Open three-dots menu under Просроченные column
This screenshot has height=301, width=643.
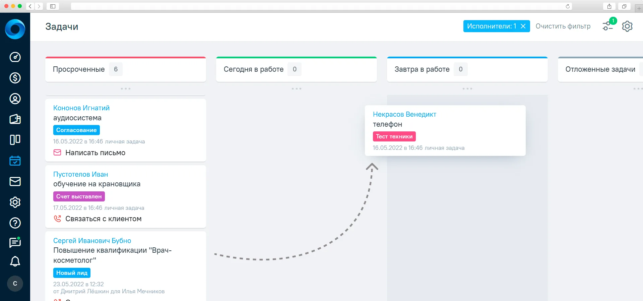point(126,89)
